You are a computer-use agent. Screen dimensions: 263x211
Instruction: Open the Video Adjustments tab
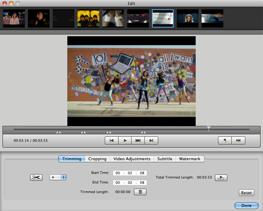(x=132, y=159)
